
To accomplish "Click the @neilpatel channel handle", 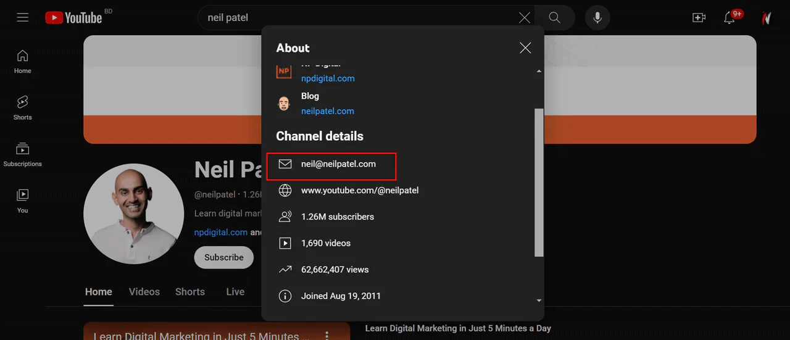I will [215, 194].
